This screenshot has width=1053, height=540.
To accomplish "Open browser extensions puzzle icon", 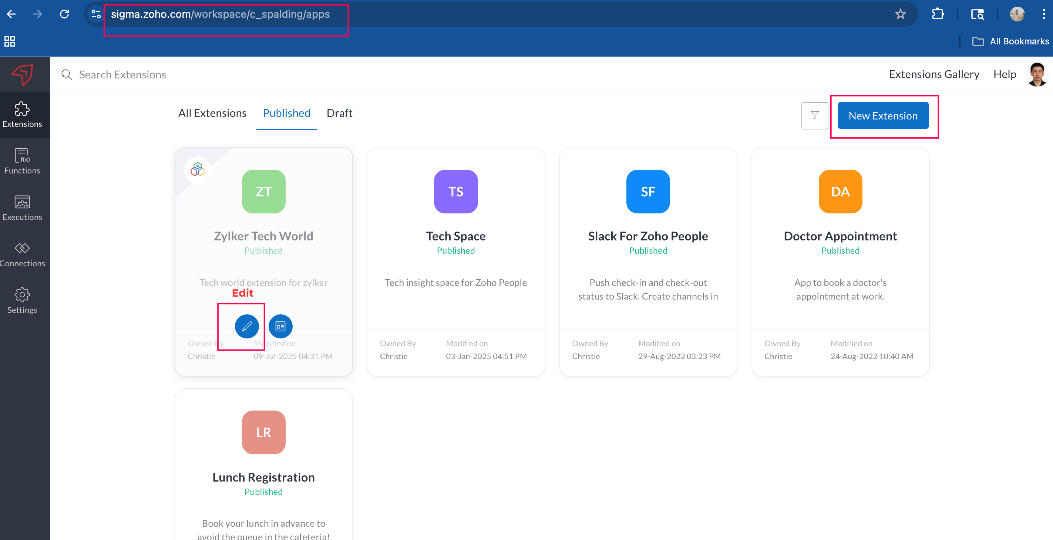I will click(x=938, y=14).
